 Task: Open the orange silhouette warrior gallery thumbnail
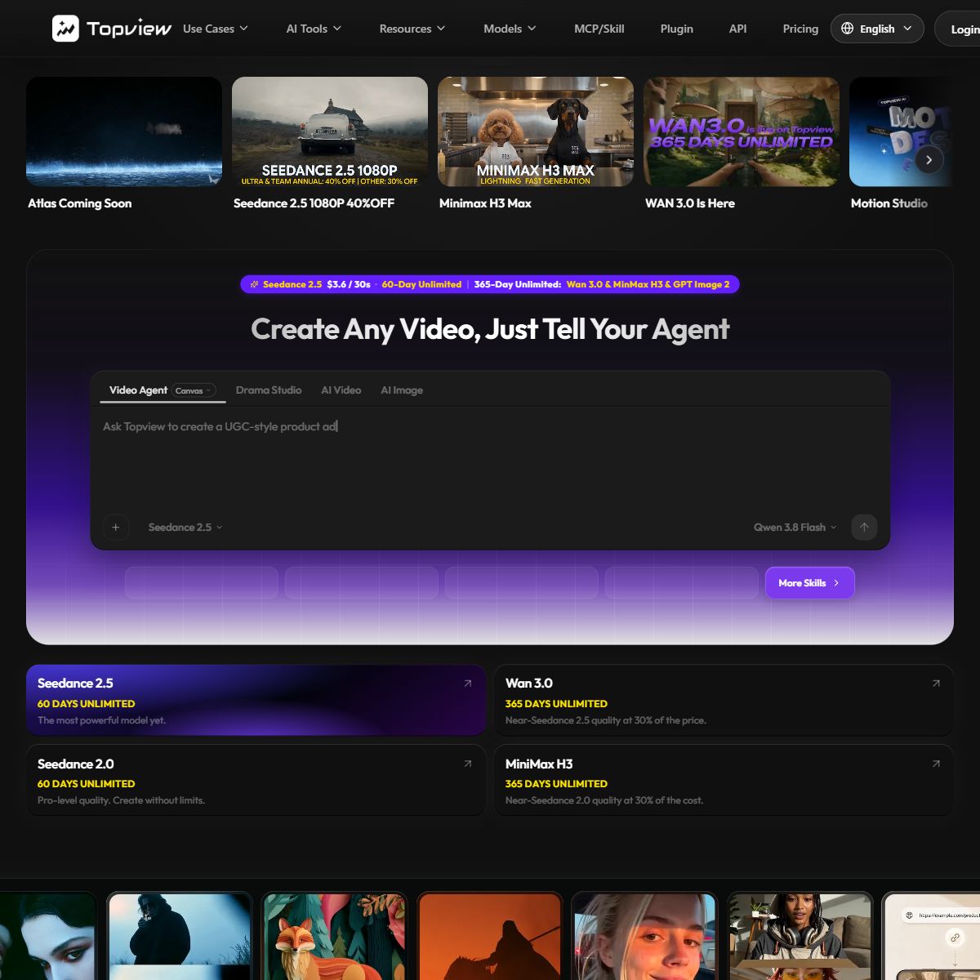coord(489,936)
